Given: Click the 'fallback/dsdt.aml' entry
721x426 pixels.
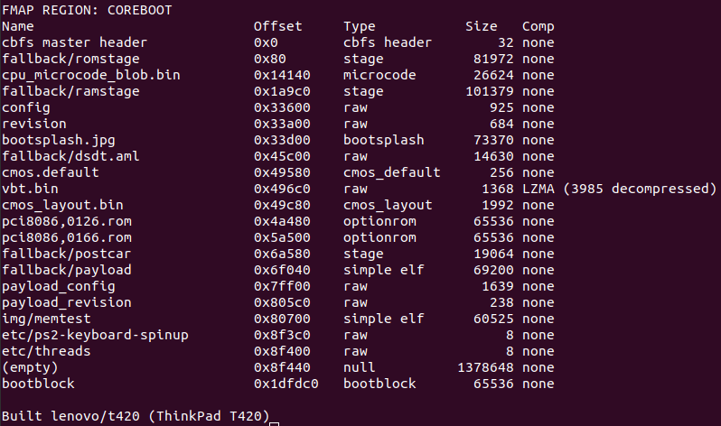Looking at the screenshot, I should point(70,156).
